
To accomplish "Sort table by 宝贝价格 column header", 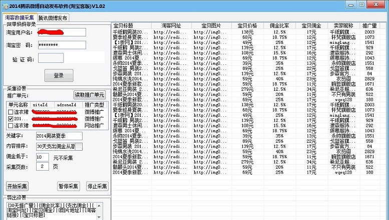I will 247,25.
